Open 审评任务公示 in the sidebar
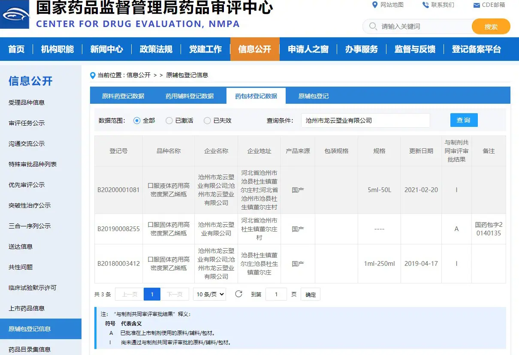 pyautogui.click(x=27, y=123)
